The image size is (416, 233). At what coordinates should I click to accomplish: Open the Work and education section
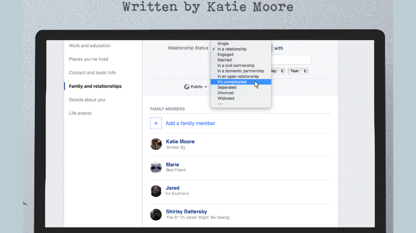[x=90, y=46]
